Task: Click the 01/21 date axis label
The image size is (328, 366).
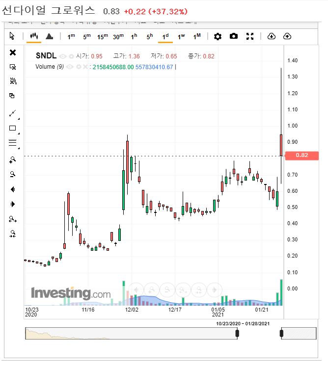Action: [x=262, y=310]
